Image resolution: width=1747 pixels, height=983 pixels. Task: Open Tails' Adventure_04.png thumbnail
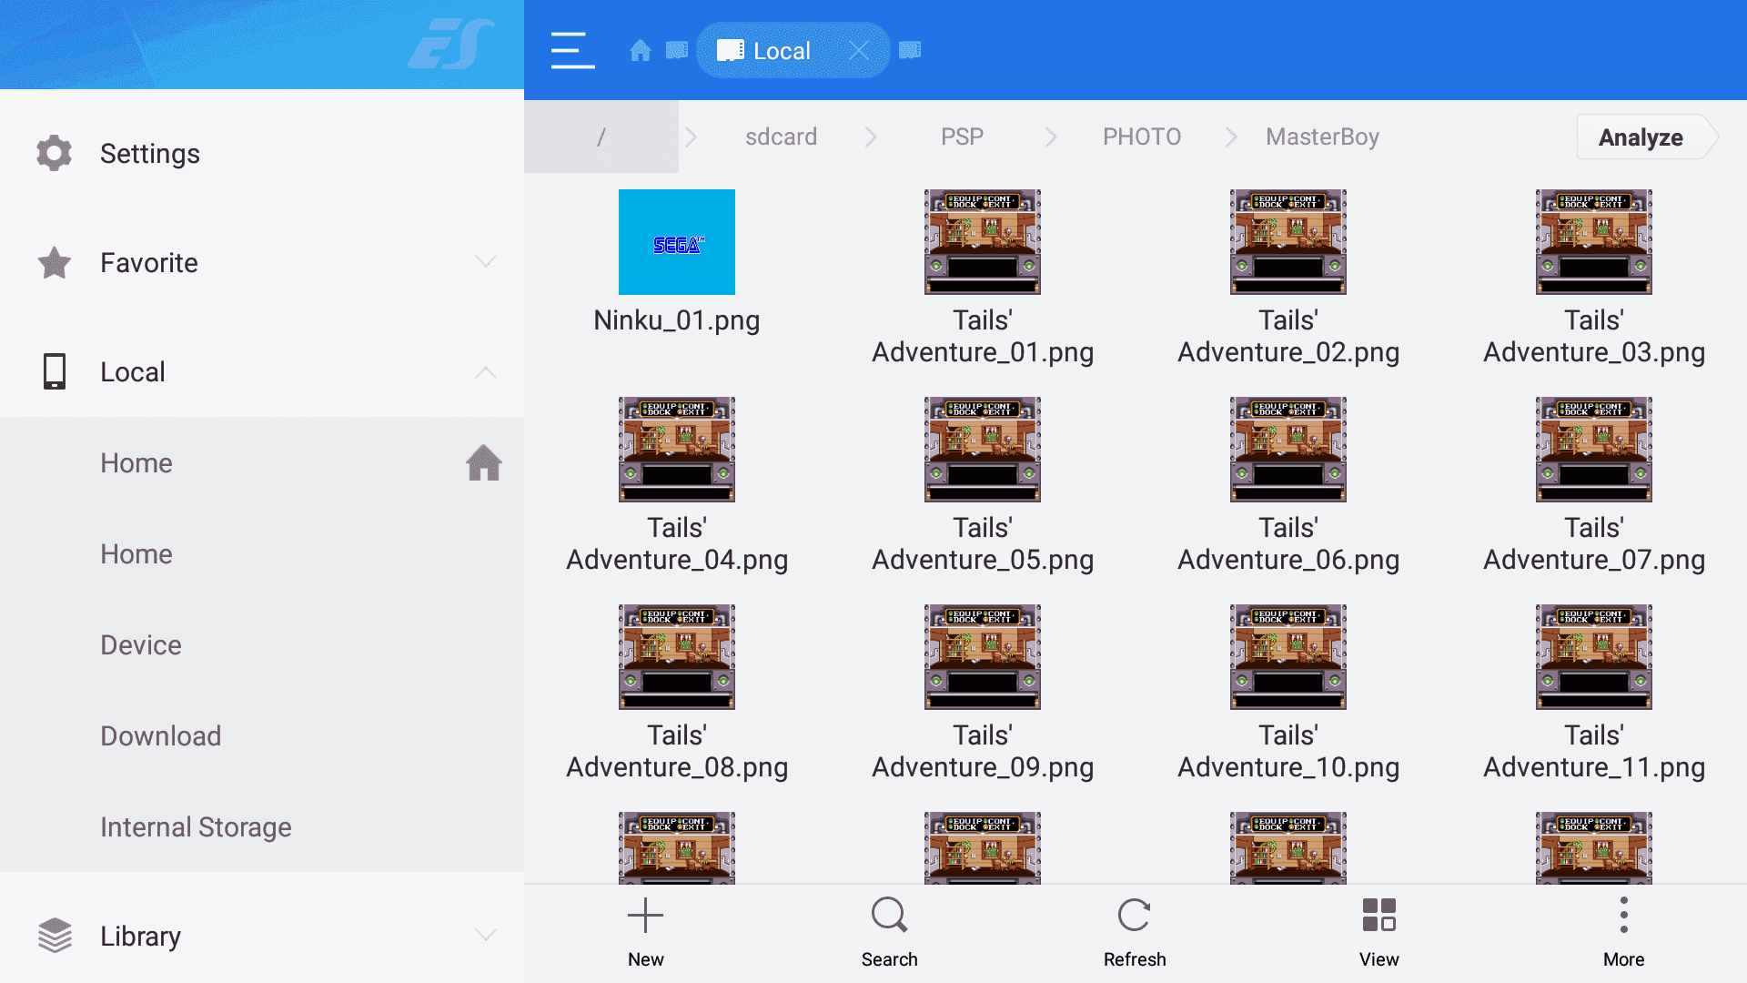coord(677,450)
